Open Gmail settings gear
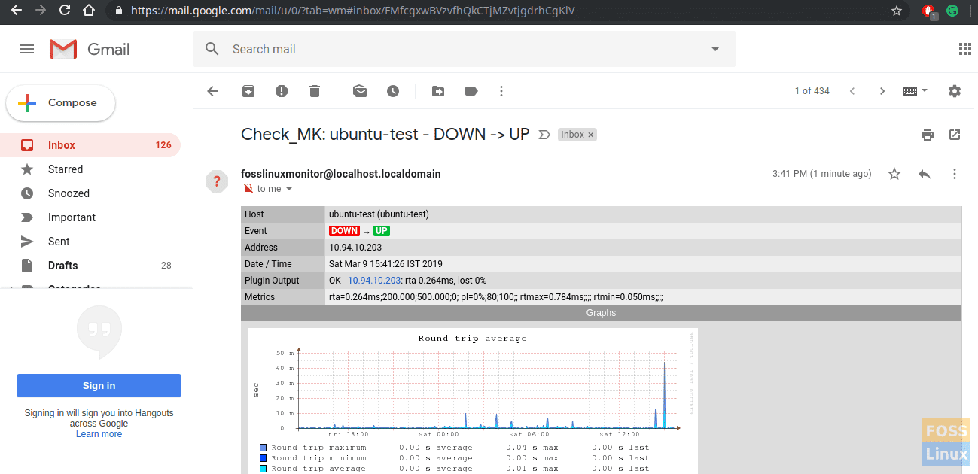 pos(955,91)
